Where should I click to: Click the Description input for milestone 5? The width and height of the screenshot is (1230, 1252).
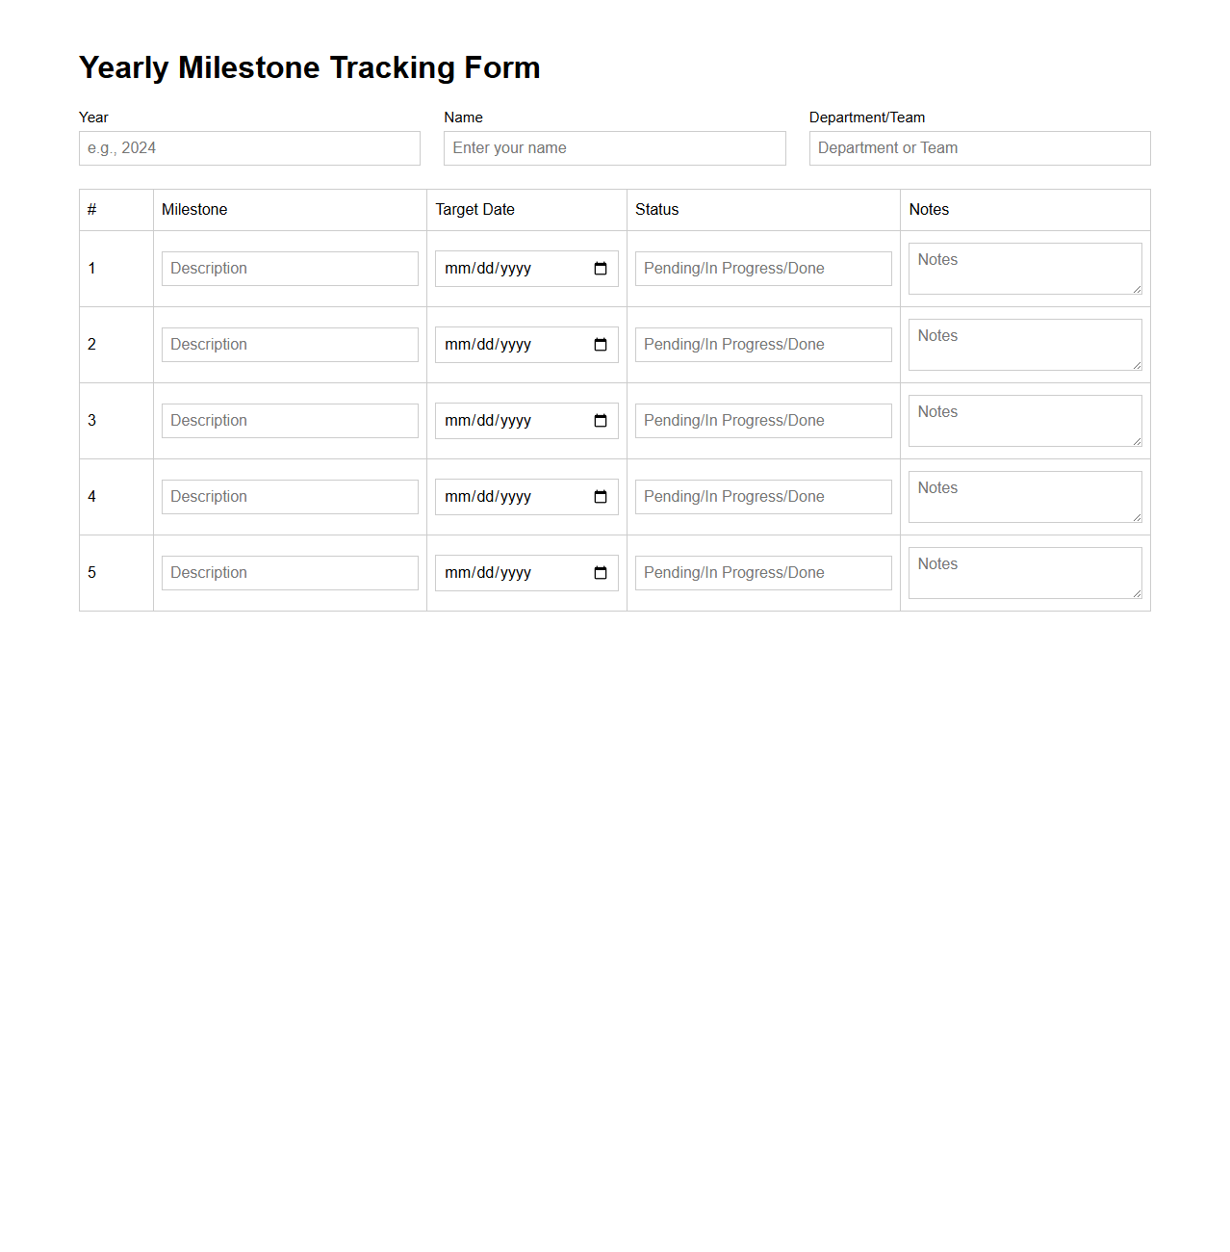pyautogui.click(x=289, y=572)
